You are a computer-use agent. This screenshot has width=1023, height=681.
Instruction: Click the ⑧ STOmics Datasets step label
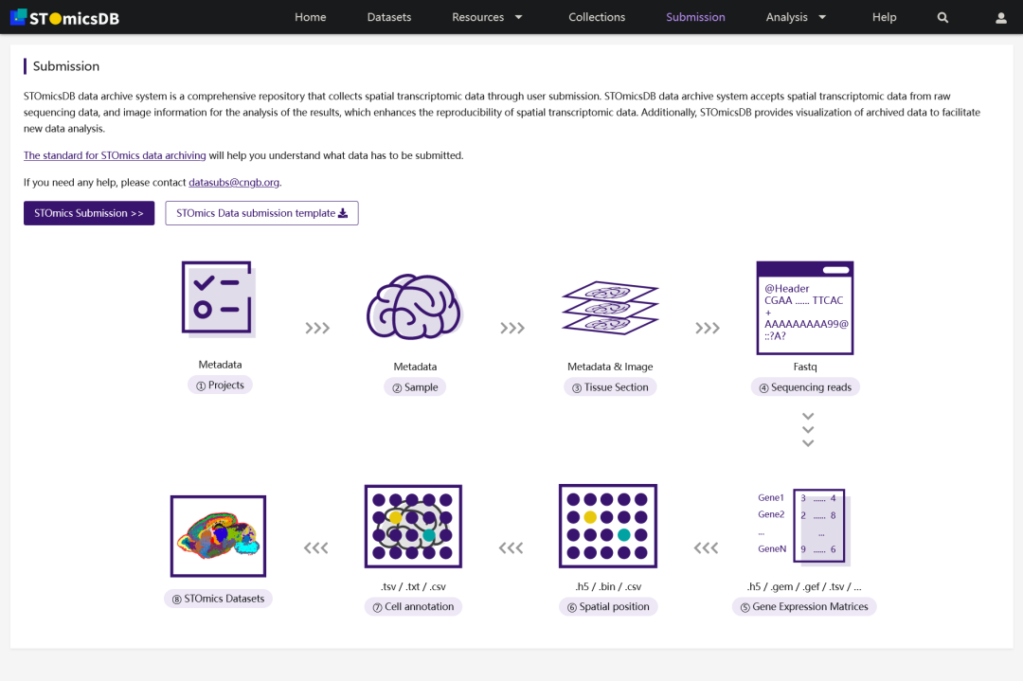tap(218, 599)
